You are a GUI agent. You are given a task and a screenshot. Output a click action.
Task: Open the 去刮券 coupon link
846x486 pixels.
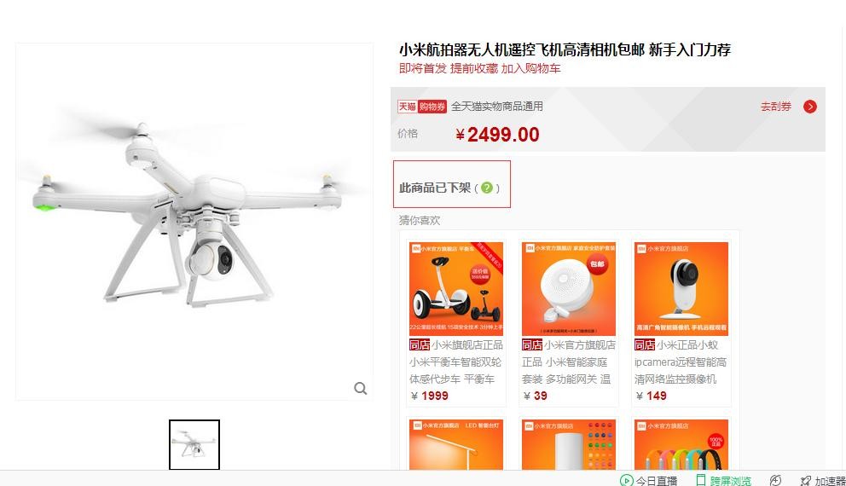776,107
